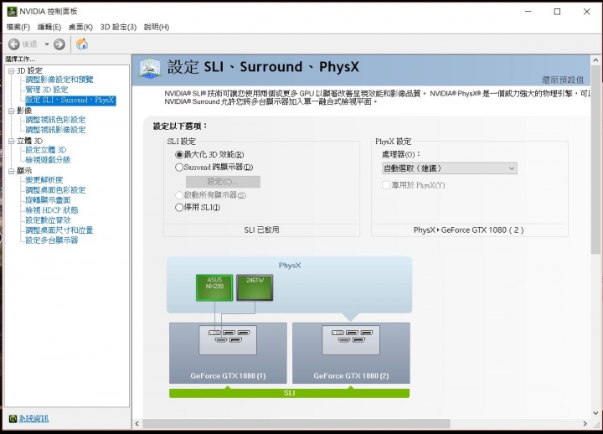Click the green SLI bridge bar
603x434 pixels.
click(289, 393)
